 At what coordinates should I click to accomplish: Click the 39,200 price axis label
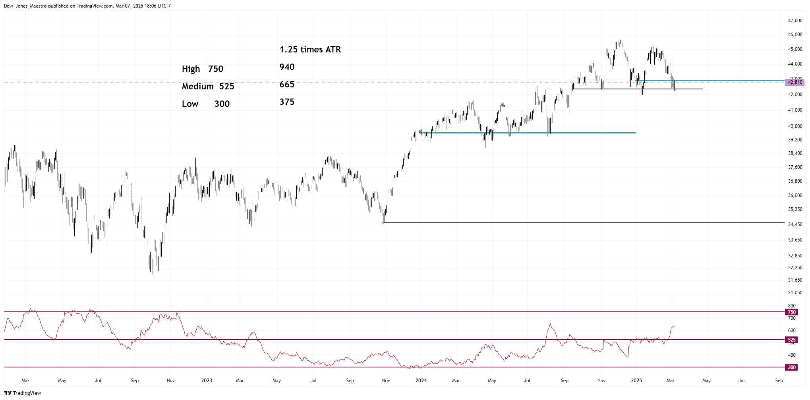[x=795, y=140]
